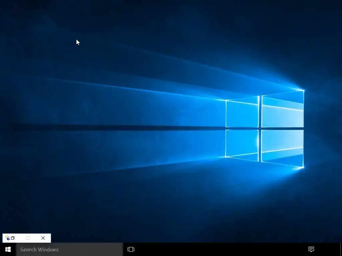Click the Search Windows box
Screen dimensions: 342x256
tap(69, 249)
